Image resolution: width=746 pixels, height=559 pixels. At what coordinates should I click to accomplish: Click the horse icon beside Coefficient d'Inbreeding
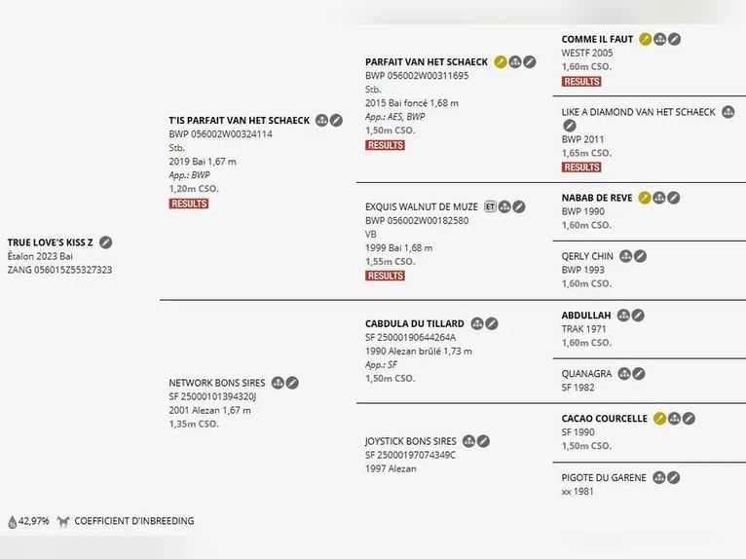(63, 521)
